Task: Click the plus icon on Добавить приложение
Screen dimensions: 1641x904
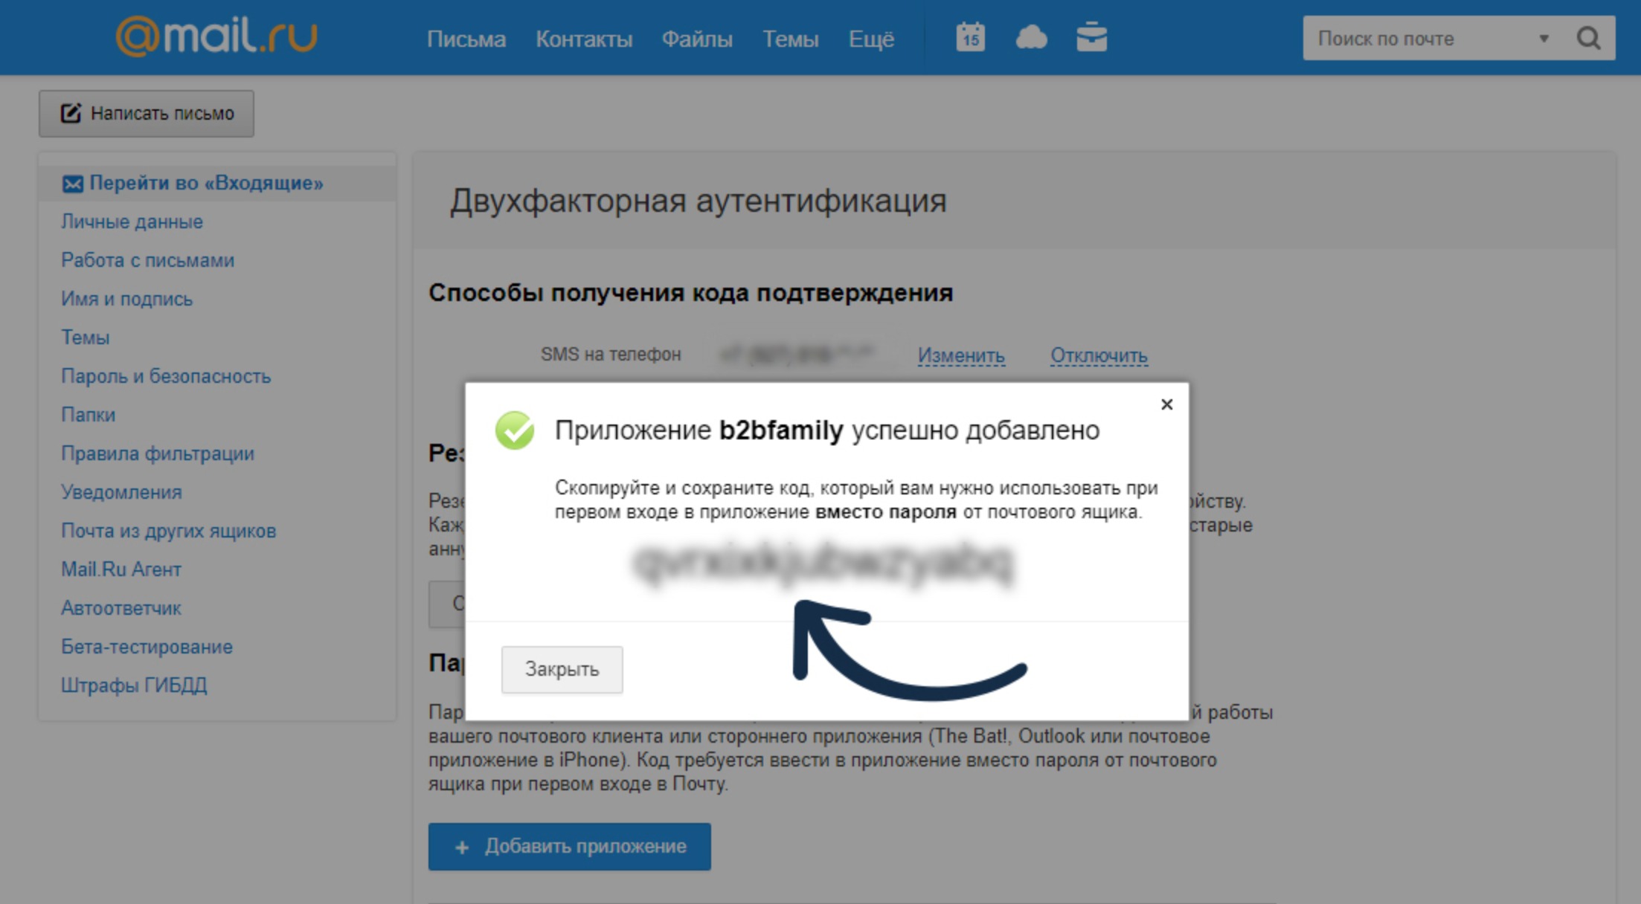Action: click(x=462, y=847)
